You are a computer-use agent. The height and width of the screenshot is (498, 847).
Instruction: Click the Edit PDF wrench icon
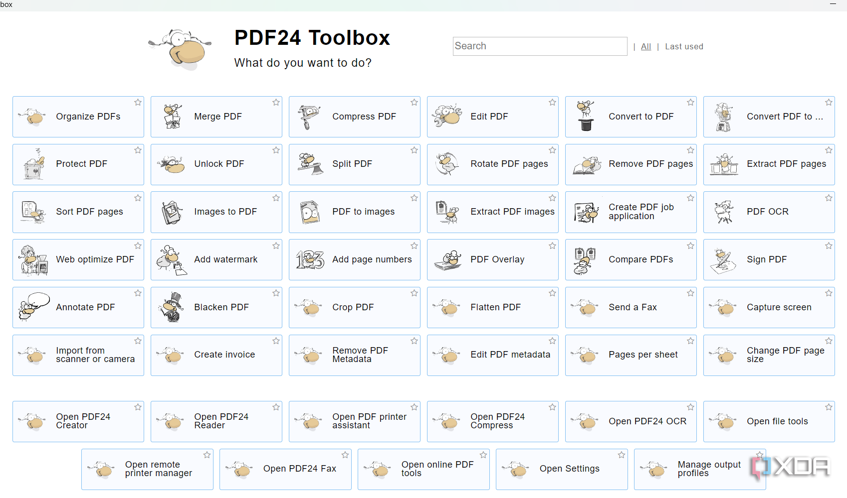coord(447,116)
